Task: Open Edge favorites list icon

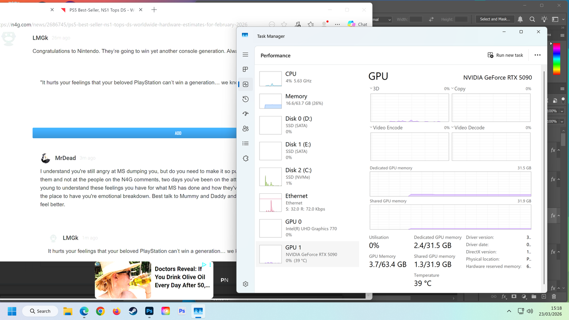Action: pos(311,24)
